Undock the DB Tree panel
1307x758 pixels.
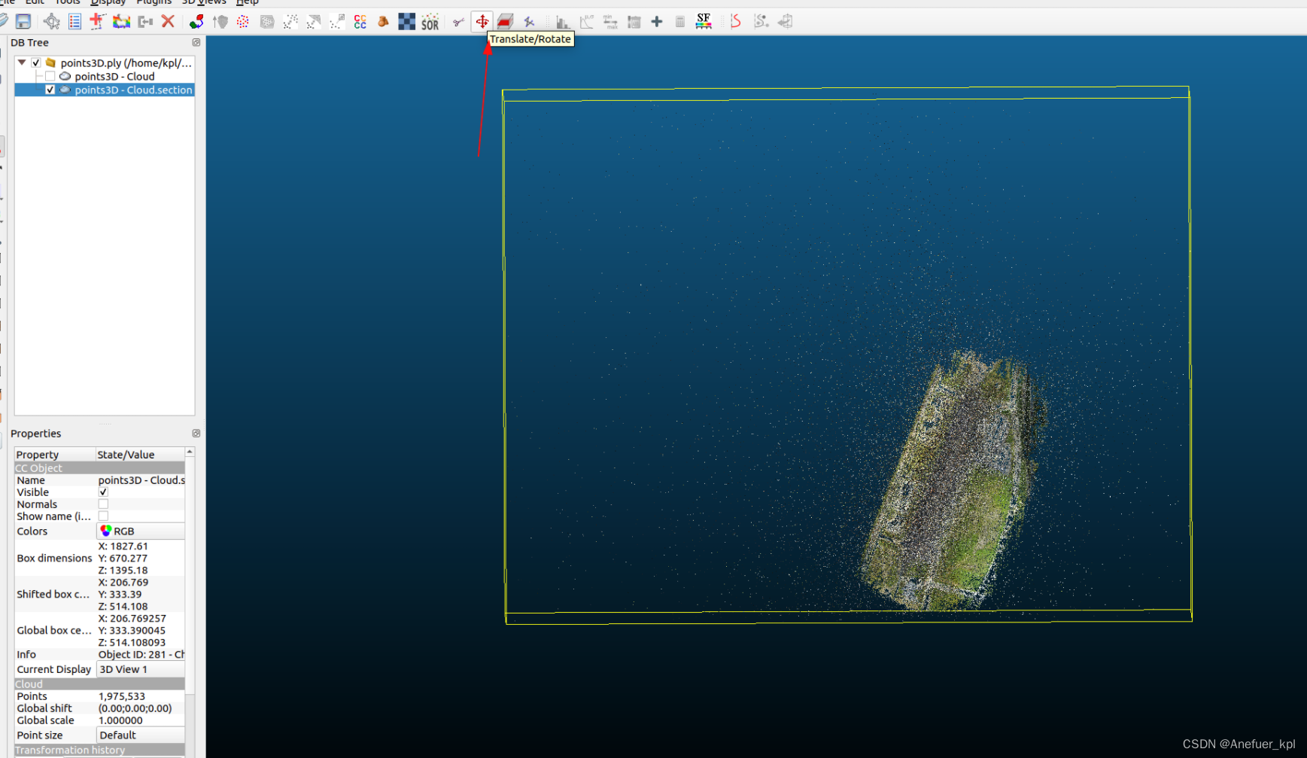[196, 43]
